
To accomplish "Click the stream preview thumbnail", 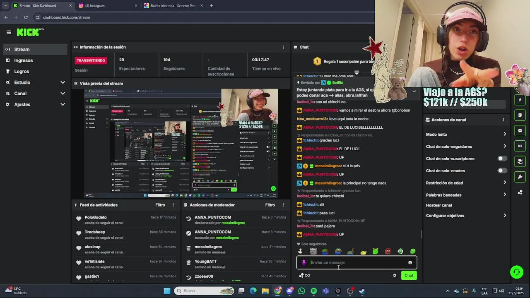I will point(181,143).
